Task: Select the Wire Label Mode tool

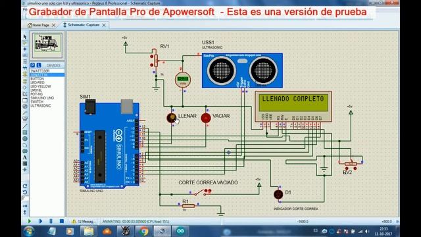Action: tap(25, 55)
